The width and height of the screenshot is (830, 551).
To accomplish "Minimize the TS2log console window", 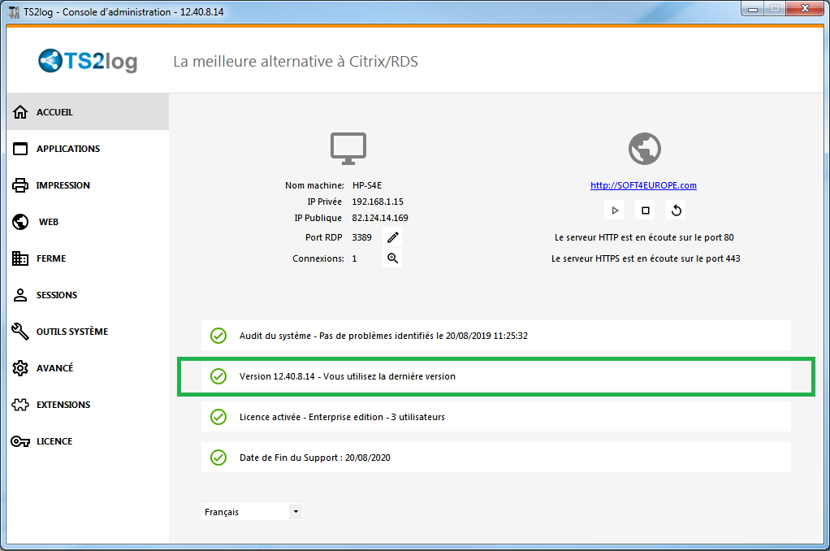I will (x=752, y=8).
